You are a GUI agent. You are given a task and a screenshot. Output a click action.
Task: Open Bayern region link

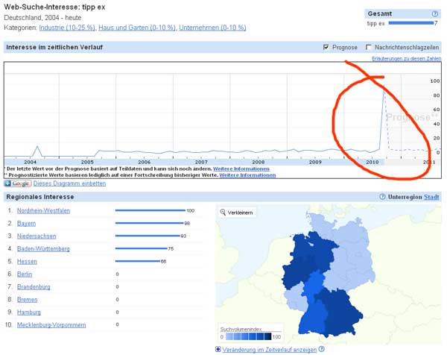point(26,224)
